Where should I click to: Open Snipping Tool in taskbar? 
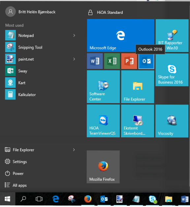coord(72,199)
